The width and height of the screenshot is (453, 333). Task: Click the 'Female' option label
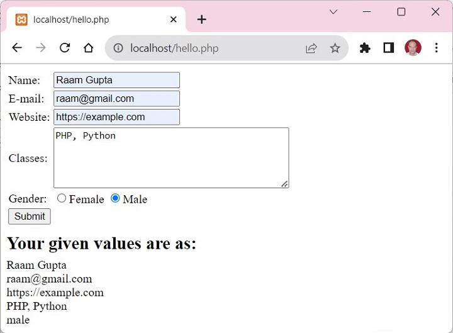pos(86,199)
